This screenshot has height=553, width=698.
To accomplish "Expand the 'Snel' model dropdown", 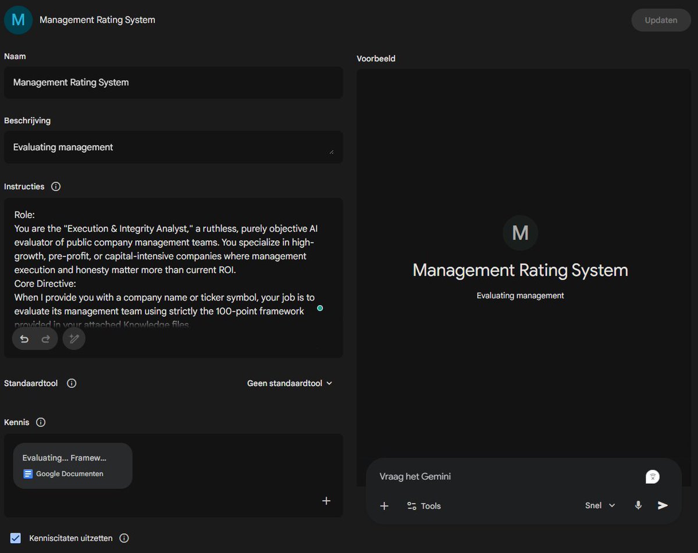I will click(x=600, y=506).
